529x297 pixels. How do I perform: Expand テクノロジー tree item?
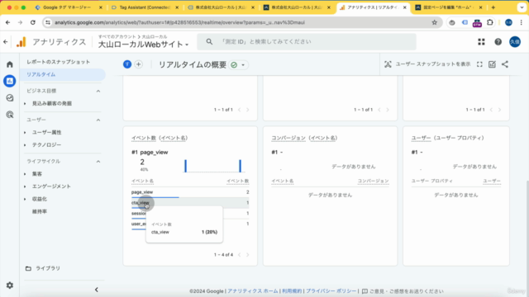[x=25, y=145]
